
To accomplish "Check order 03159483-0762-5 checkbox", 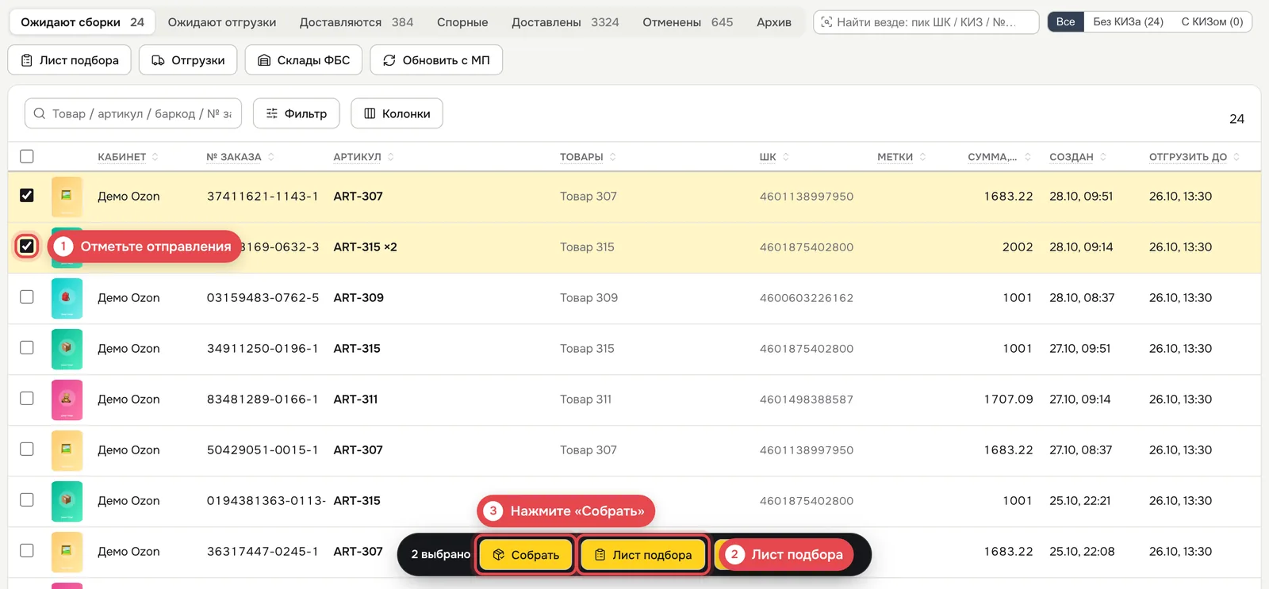I will click(27, 296).
